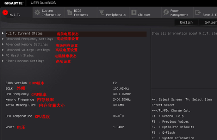This screenshot has height=140, width=217.
Task: Click the Save & Exit arrow icon
Action: [198, 12]
